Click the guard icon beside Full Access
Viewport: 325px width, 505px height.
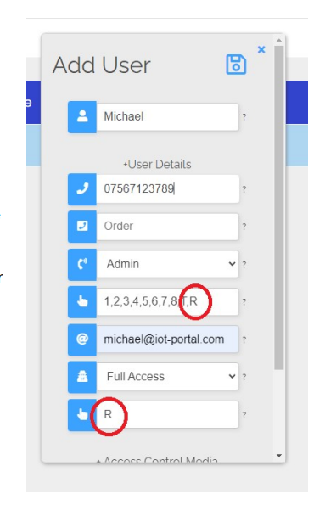point(82,377)
